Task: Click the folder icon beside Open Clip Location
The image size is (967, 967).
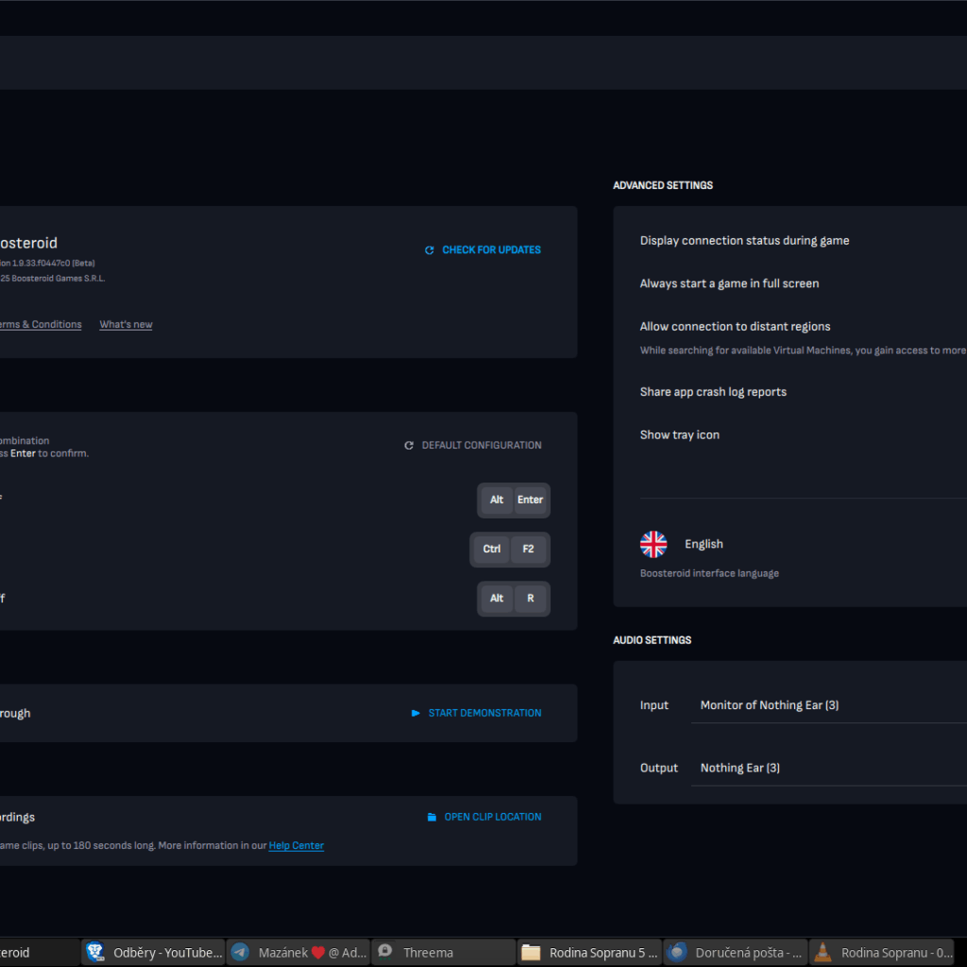Action: coord(432,817)
